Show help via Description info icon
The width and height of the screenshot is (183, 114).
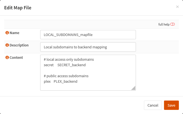pos(7,45)
